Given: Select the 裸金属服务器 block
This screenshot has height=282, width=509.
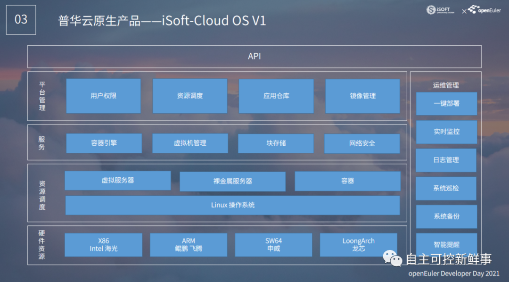Looking at the screenshot, I should [x=232, y=181].
